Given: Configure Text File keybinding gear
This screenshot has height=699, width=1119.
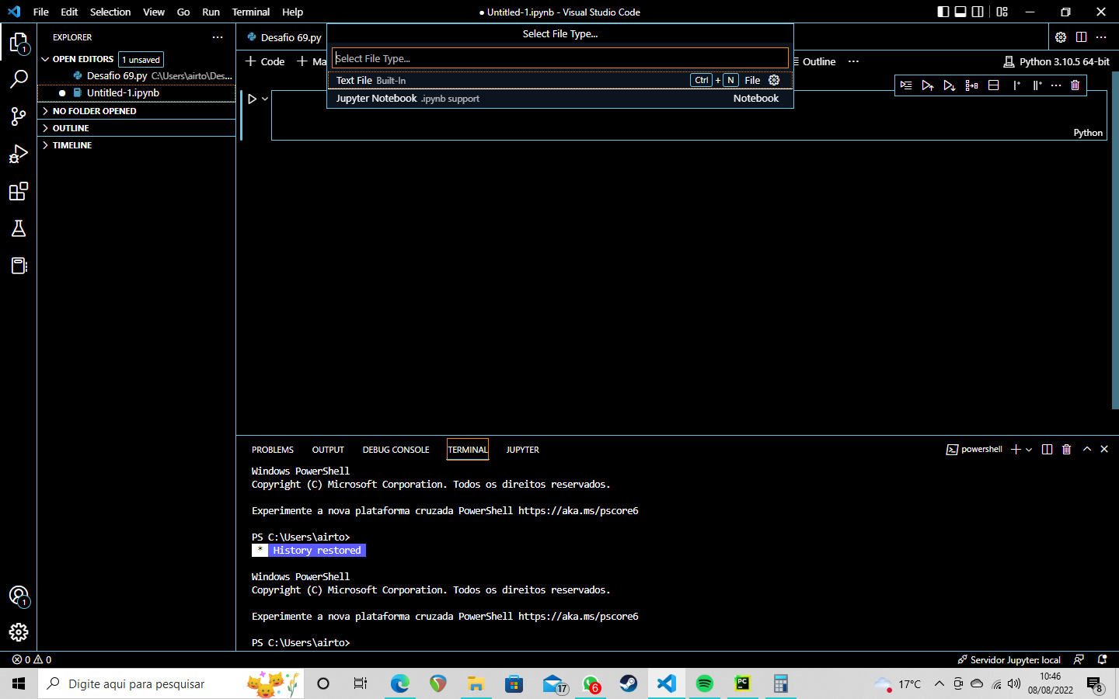Looking at the screenshot, I should pyautogui.click(x=774, y=80).
